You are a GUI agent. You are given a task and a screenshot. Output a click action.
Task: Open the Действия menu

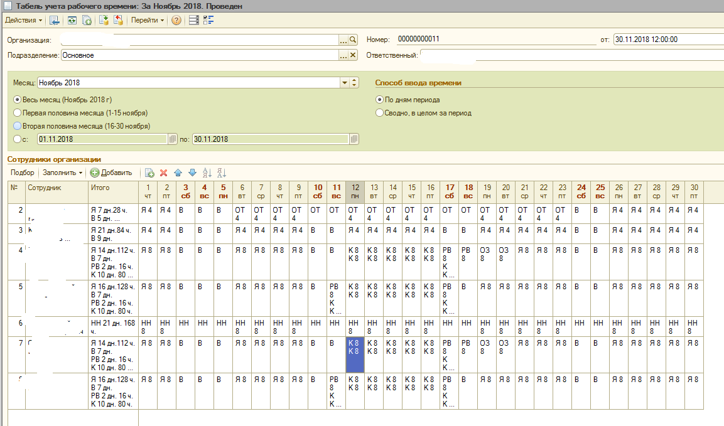tap(23, 20)
